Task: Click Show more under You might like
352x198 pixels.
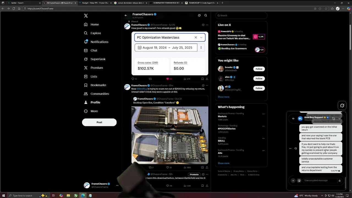Action: click(224, 97)
